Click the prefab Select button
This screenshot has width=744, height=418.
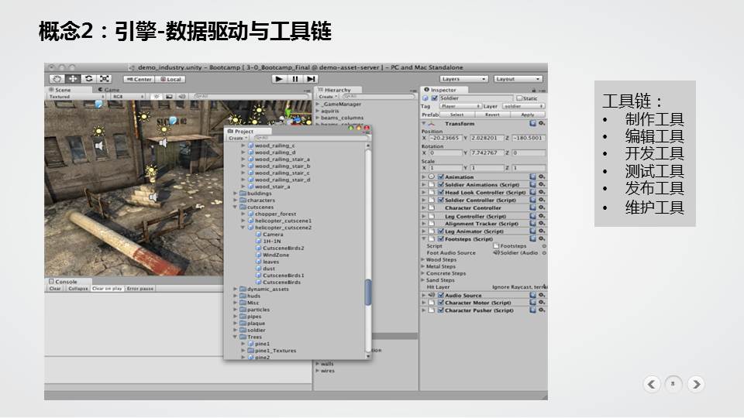point(456,115)
